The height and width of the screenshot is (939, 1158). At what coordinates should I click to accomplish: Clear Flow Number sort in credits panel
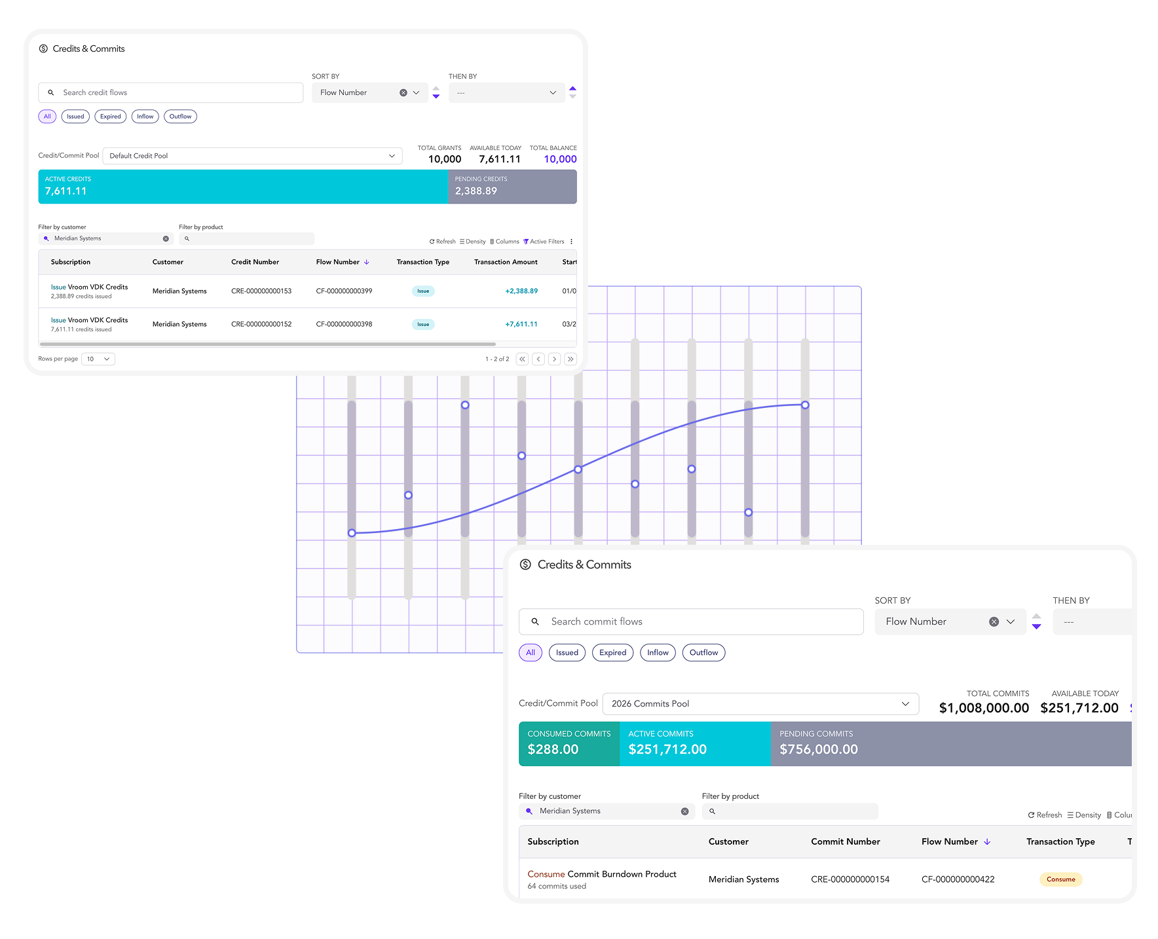pos(403,93)
